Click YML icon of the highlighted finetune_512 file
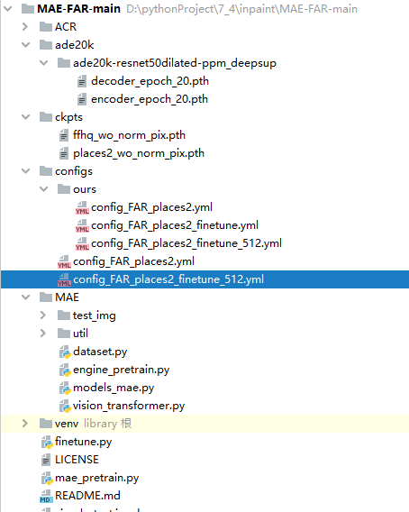Viewport: 409px width, 512px height. (x=64, y=279)
